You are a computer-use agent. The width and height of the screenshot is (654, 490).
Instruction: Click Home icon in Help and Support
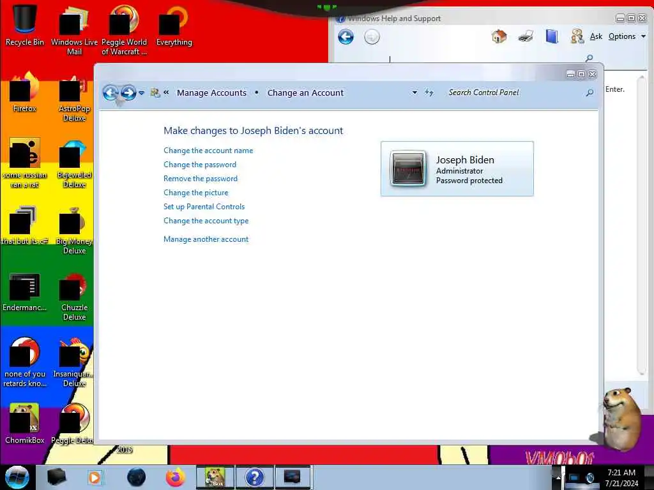[x=499, y=36]
